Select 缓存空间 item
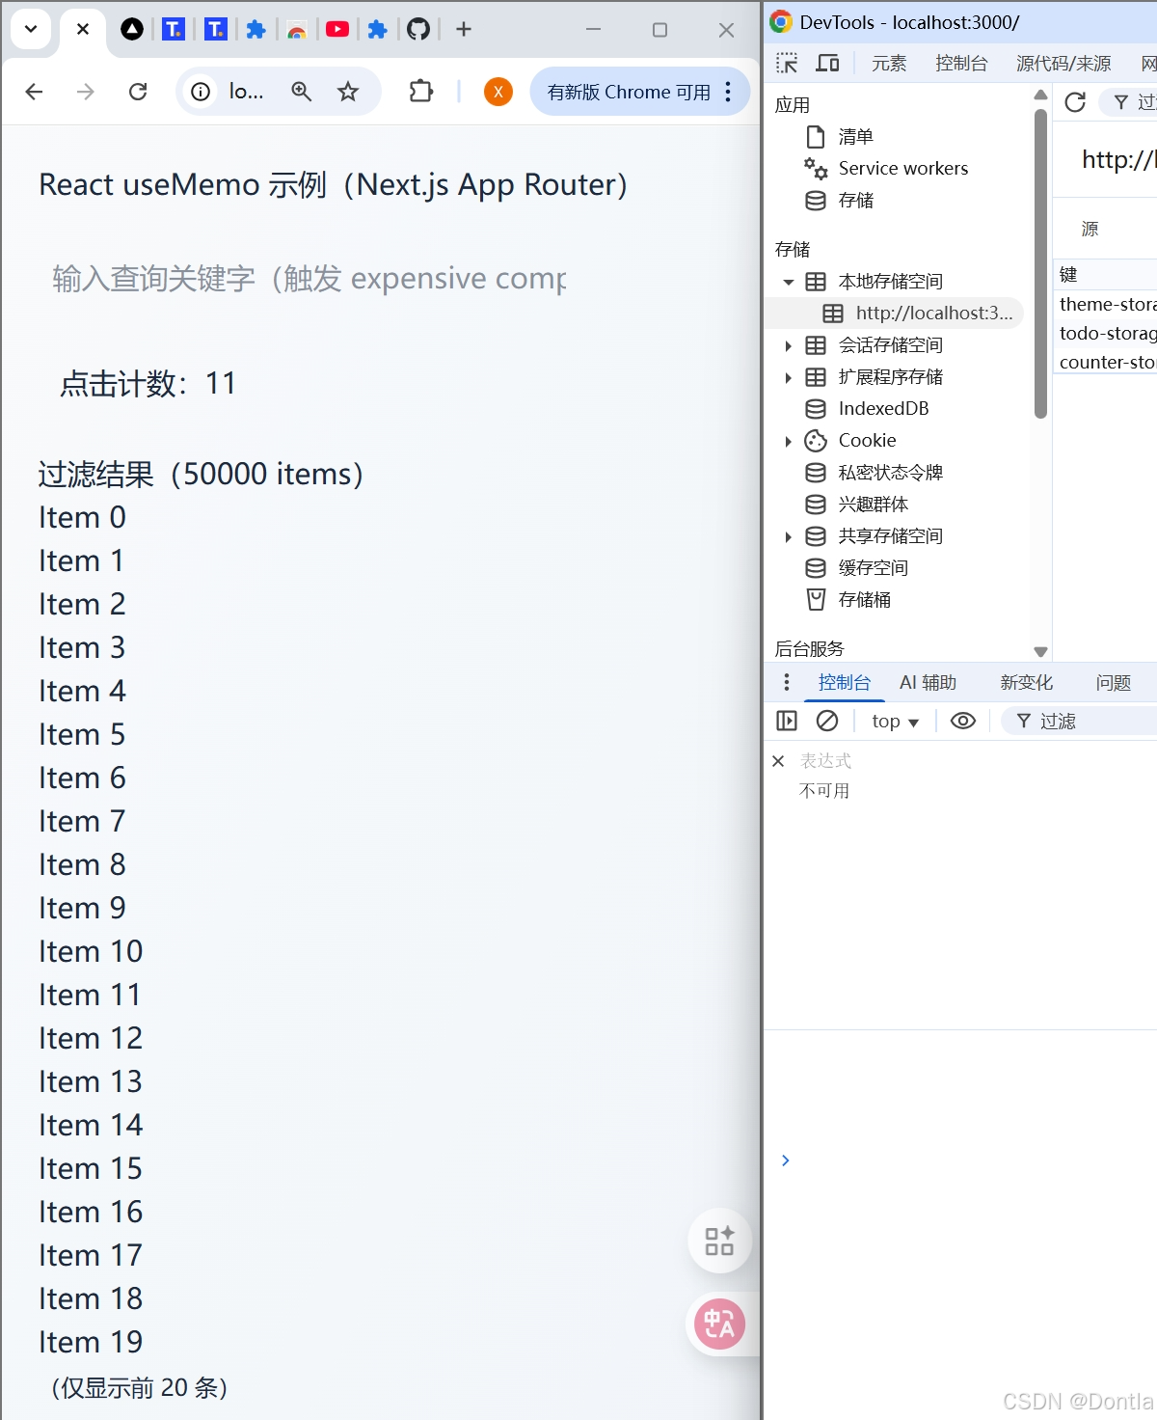Viewport: 1157px width, 1420px height. (873, 568)
